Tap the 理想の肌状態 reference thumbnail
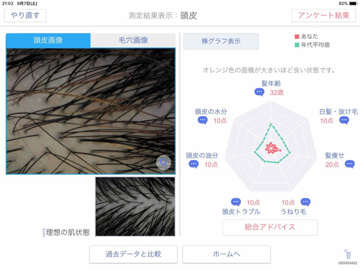 pyautogui.click(x=135, y=206)
